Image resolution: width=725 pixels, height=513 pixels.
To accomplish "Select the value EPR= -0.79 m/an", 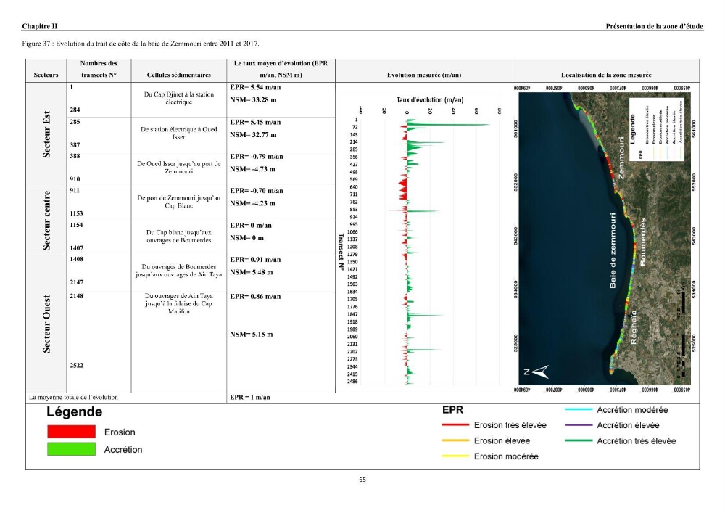I will click(x=257, y=156).
